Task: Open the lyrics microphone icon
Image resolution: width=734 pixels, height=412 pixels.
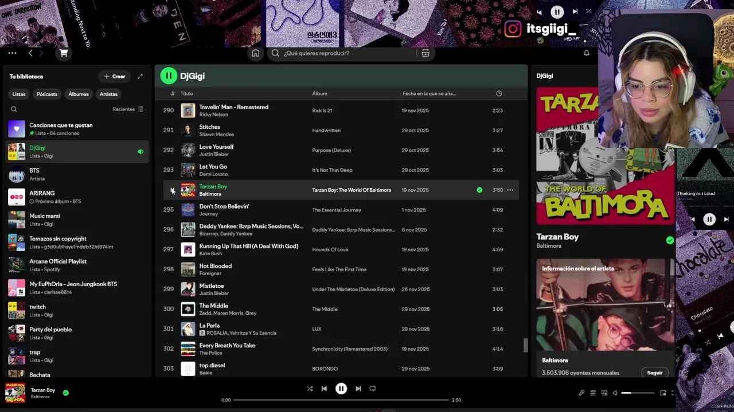Action: (581, 393)
